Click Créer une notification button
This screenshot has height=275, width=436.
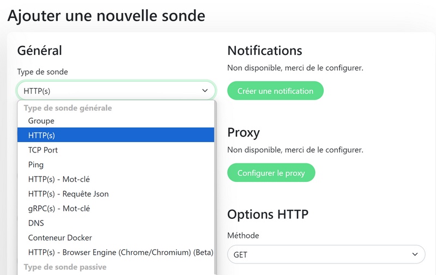(275, 91)
